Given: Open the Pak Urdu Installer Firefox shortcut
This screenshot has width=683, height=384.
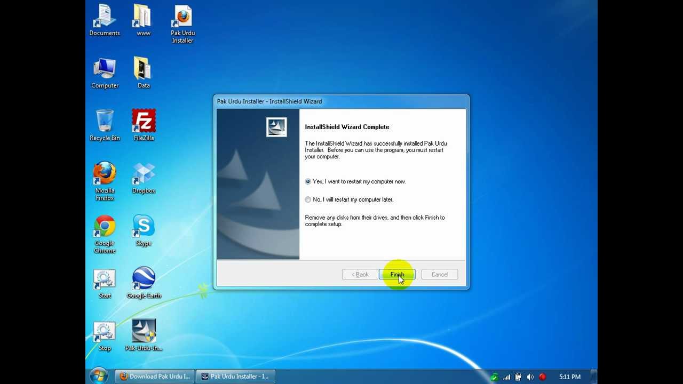Looking at the screenshot, I should pyautogui.click(x=182, y=24).
